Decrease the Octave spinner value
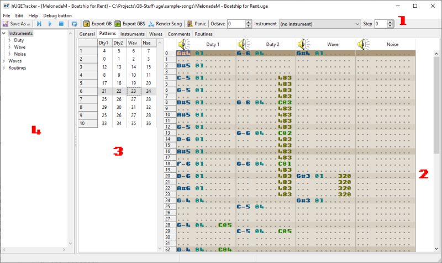 click(x=248, y=25)
